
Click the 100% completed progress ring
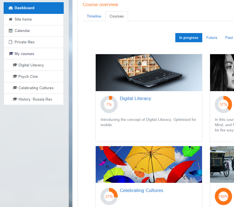point(223,196)
